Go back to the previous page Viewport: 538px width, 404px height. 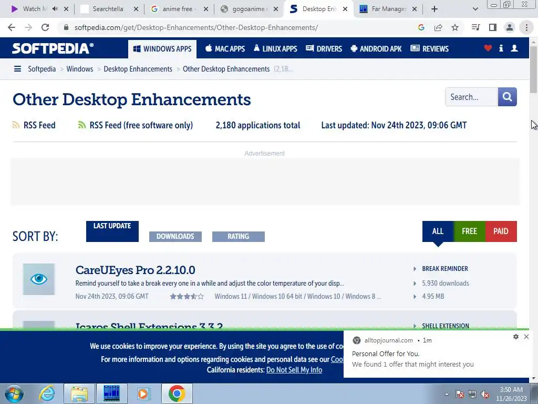[x=12, y=27]
